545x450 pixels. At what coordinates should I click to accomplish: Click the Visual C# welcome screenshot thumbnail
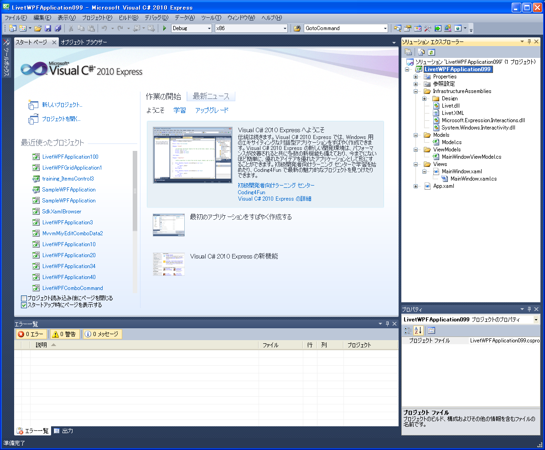(x=192, y=155)
